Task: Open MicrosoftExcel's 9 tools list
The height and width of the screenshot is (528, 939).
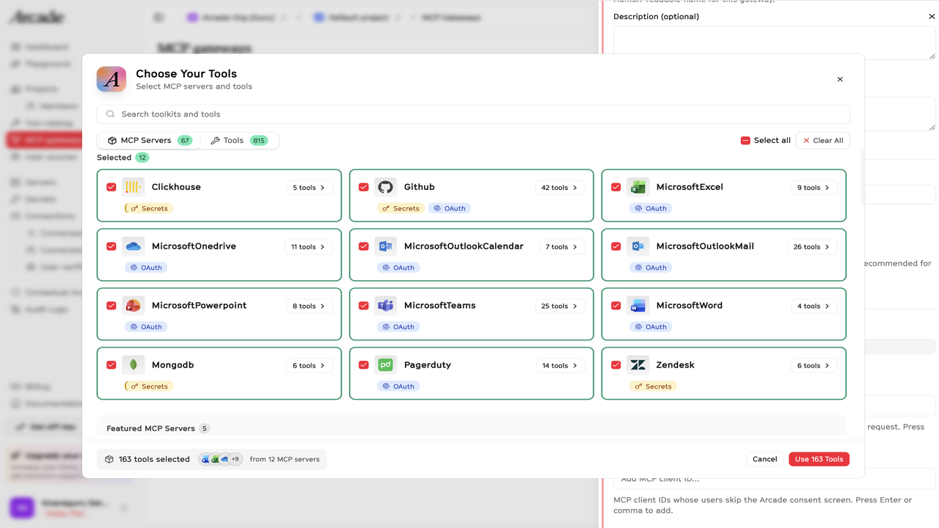Action: pos(814,188)
